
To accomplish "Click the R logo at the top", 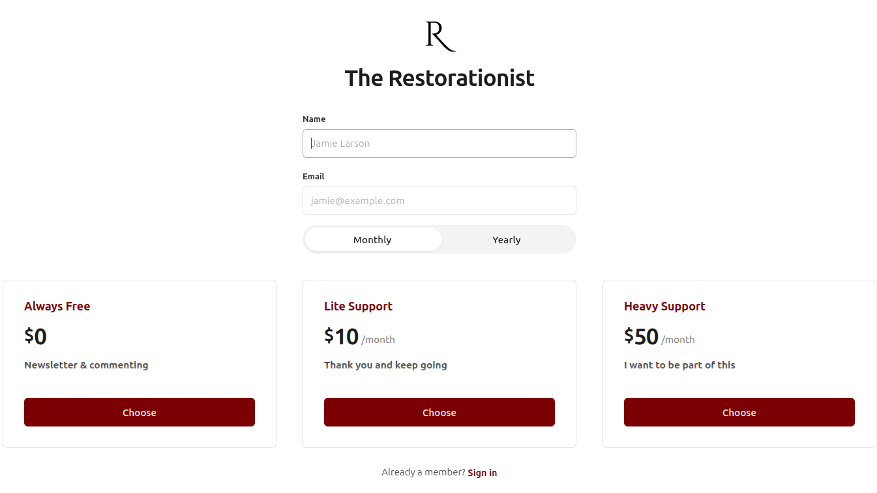I will (439, 36).
